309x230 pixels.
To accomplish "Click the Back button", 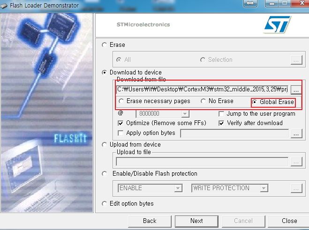I will (150, 221).
